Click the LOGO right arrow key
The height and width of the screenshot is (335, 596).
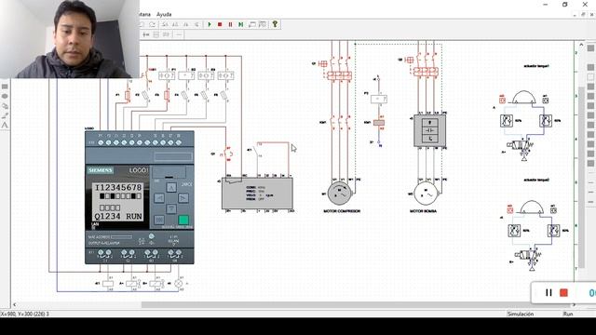(x=183, y=198)
